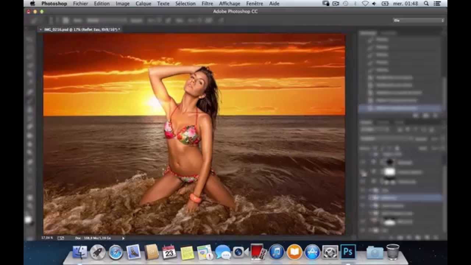Image resolution: width=471 pixels, height=265 pixels.
Task: Open the Photoshop application menu
Action: click(x=54, y=4)
